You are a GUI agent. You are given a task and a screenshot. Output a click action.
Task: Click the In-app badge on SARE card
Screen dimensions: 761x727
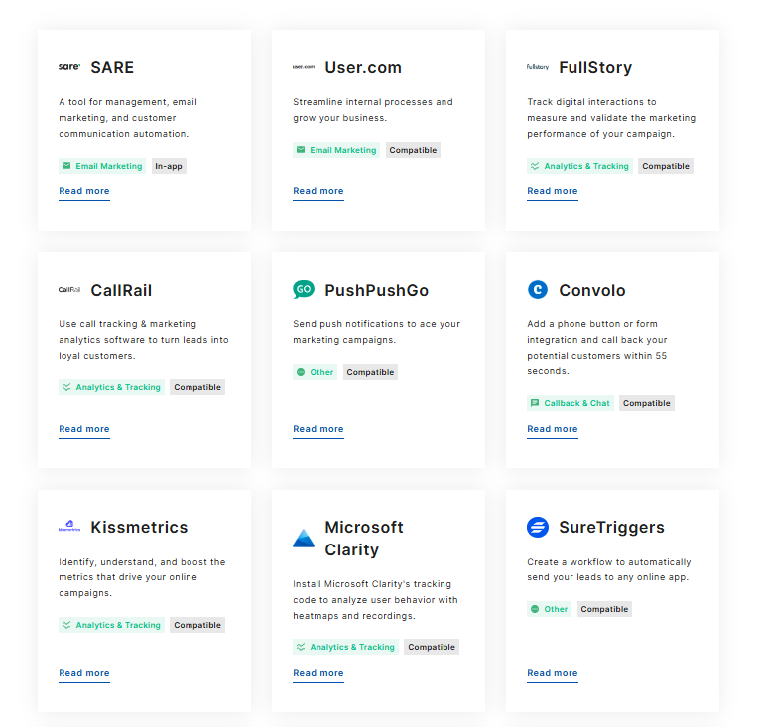169,166
